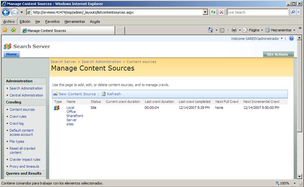304x187 pixels.
Task: Open Crawl log sidebar link
Action: tap(16, 123)
